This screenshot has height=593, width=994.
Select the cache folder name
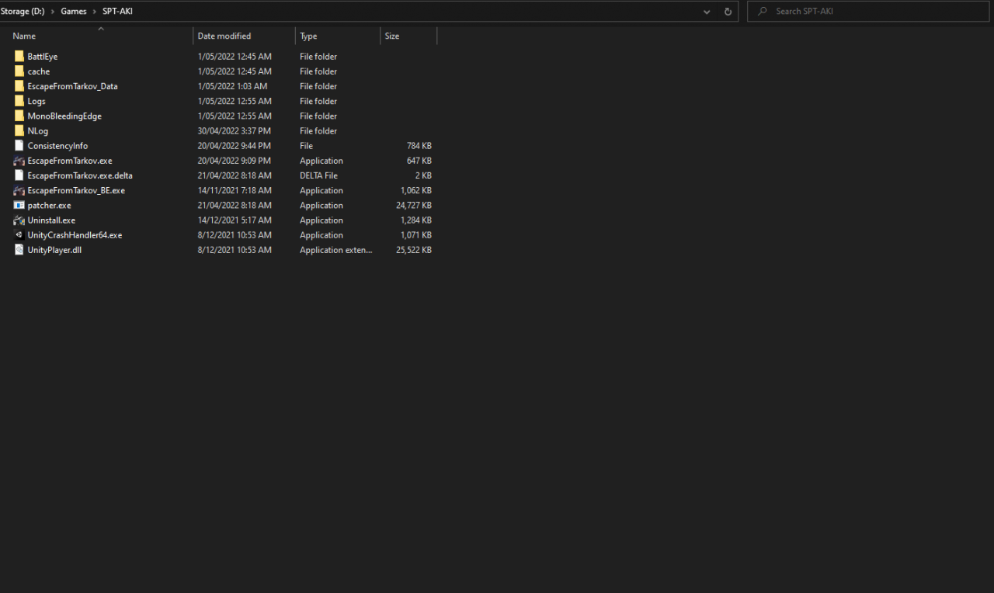[x=39, y=71]
